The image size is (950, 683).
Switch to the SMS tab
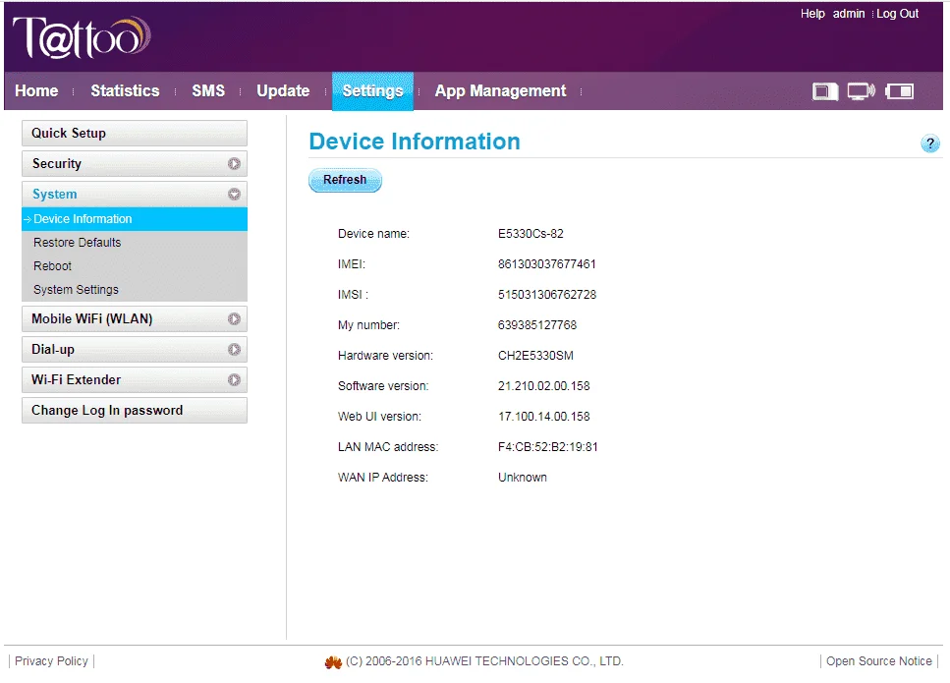pos(208,91)
